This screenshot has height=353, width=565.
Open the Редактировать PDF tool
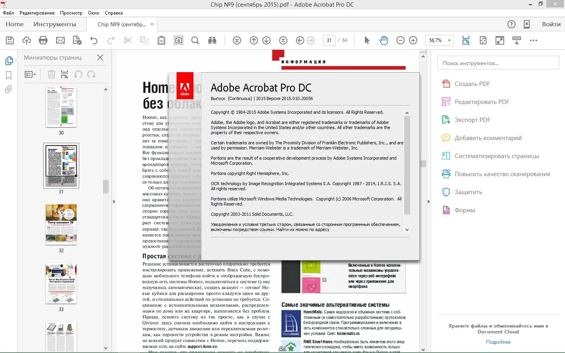click(x=476, y=102)
